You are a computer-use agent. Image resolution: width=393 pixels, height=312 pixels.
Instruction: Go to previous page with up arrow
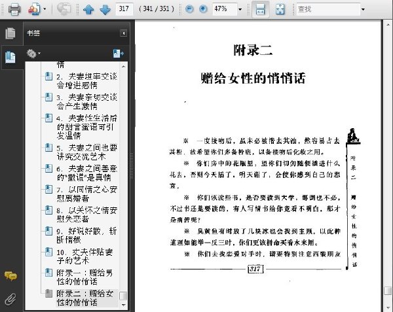(x=88, y=10)
